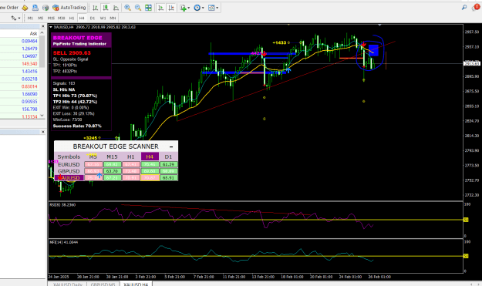
Task: Click GBPUSD M15 cell showing 63.70
Action: 112,171
